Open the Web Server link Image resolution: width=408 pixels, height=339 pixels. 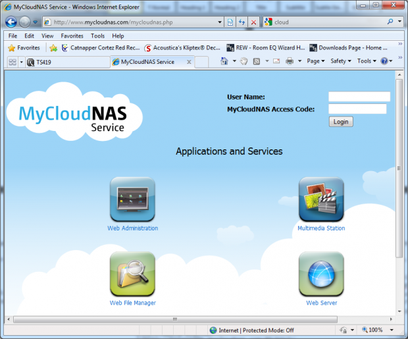coord(322,303)
